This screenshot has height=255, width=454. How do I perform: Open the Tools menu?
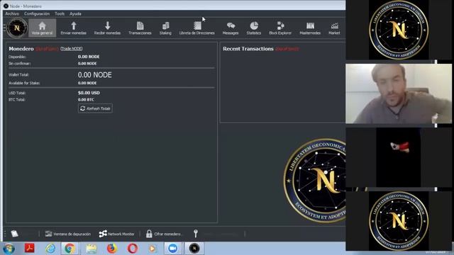click(60, 13)
